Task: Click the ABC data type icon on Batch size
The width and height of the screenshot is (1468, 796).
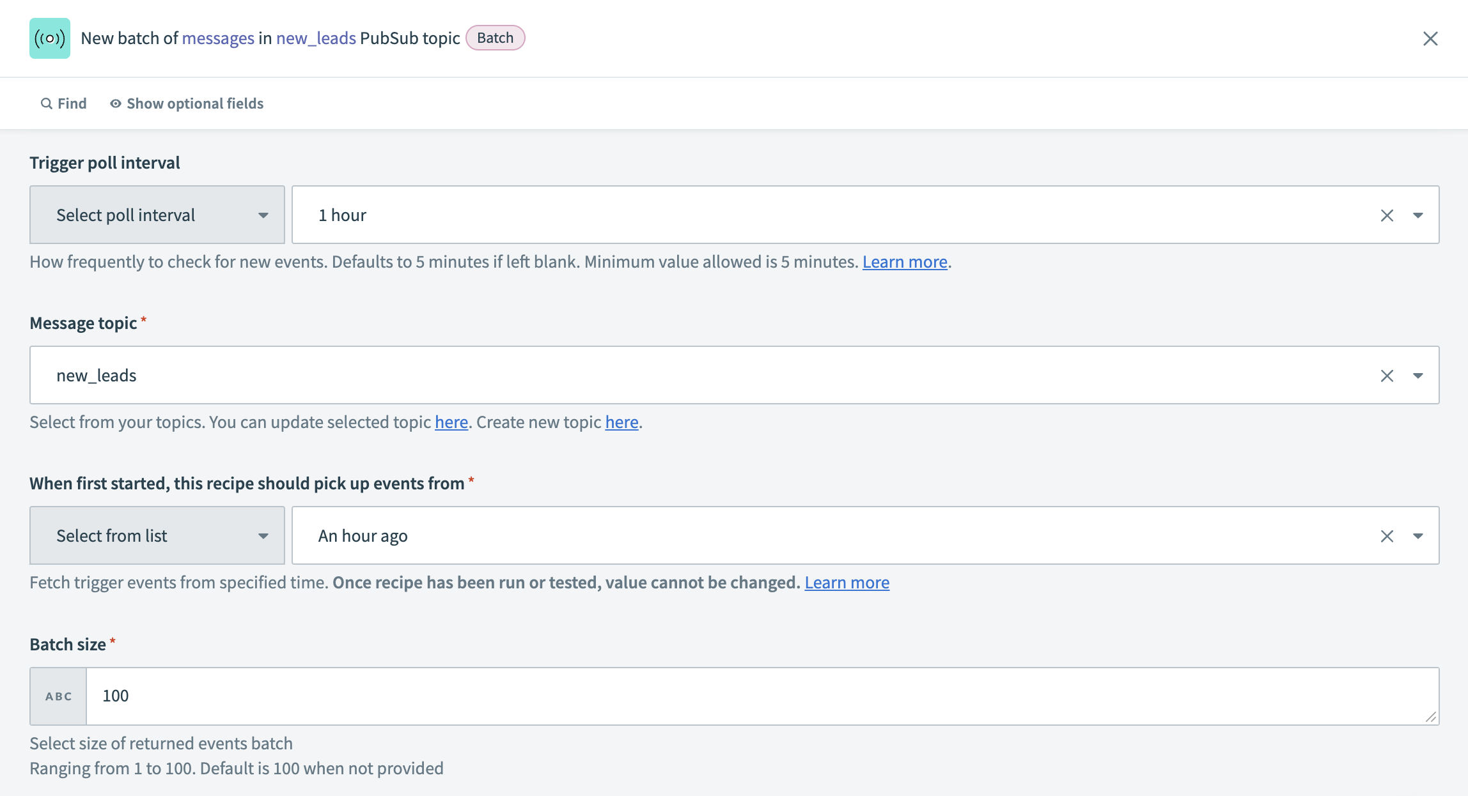Action: (x=57, y=696)
